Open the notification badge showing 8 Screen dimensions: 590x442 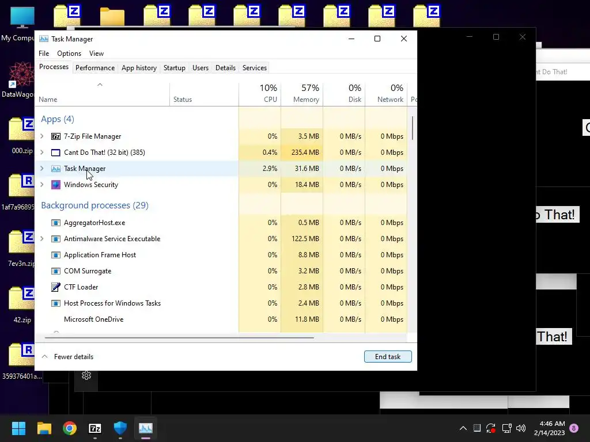[x=574, y=428]
